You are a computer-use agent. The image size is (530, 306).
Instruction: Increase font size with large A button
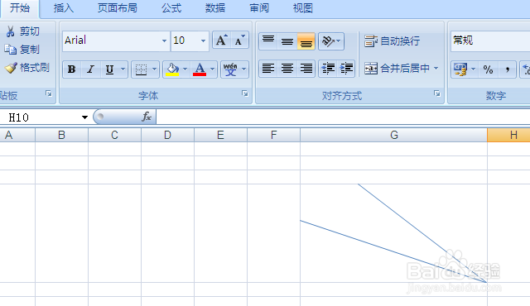[x=221, y=41]
